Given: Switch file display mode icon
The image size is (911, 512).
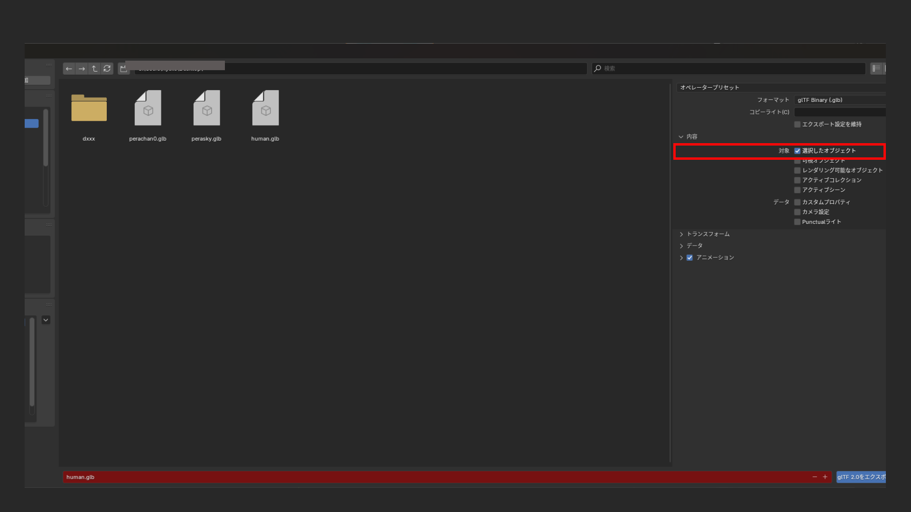Looking at the screenshot, I should (x=876, y=69).
